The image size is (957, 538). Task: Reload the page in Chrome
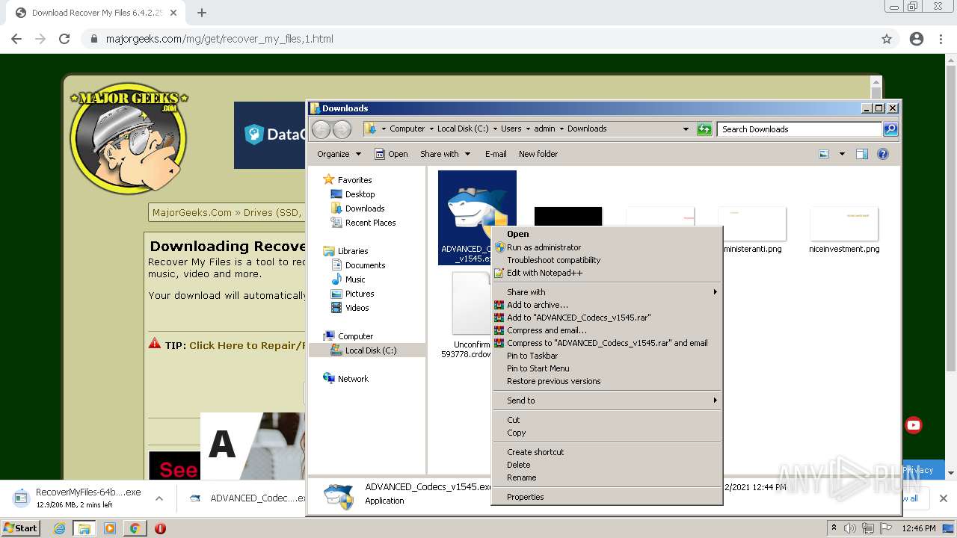(64, 39)
